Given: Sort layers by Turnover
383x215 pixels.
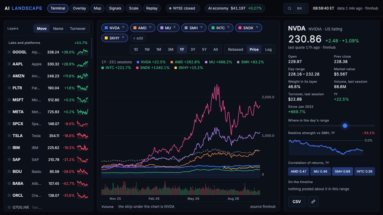Looking at the screenshot, I should [78, 28].
